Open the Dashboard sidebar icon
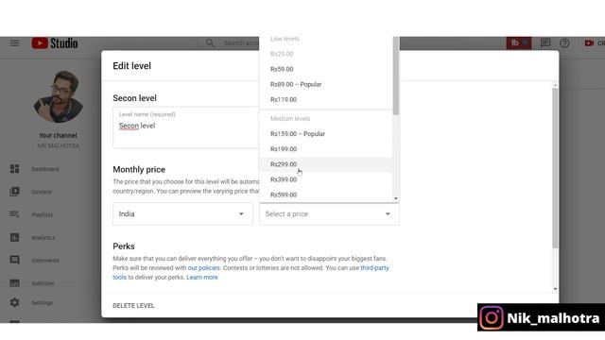 (x=15, y=169)
